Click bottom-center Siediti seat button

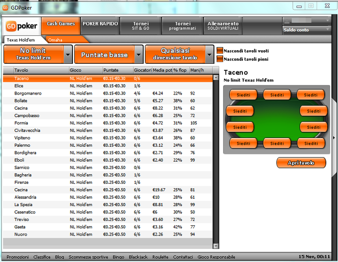pyautogui.click(x=277, y=143)
